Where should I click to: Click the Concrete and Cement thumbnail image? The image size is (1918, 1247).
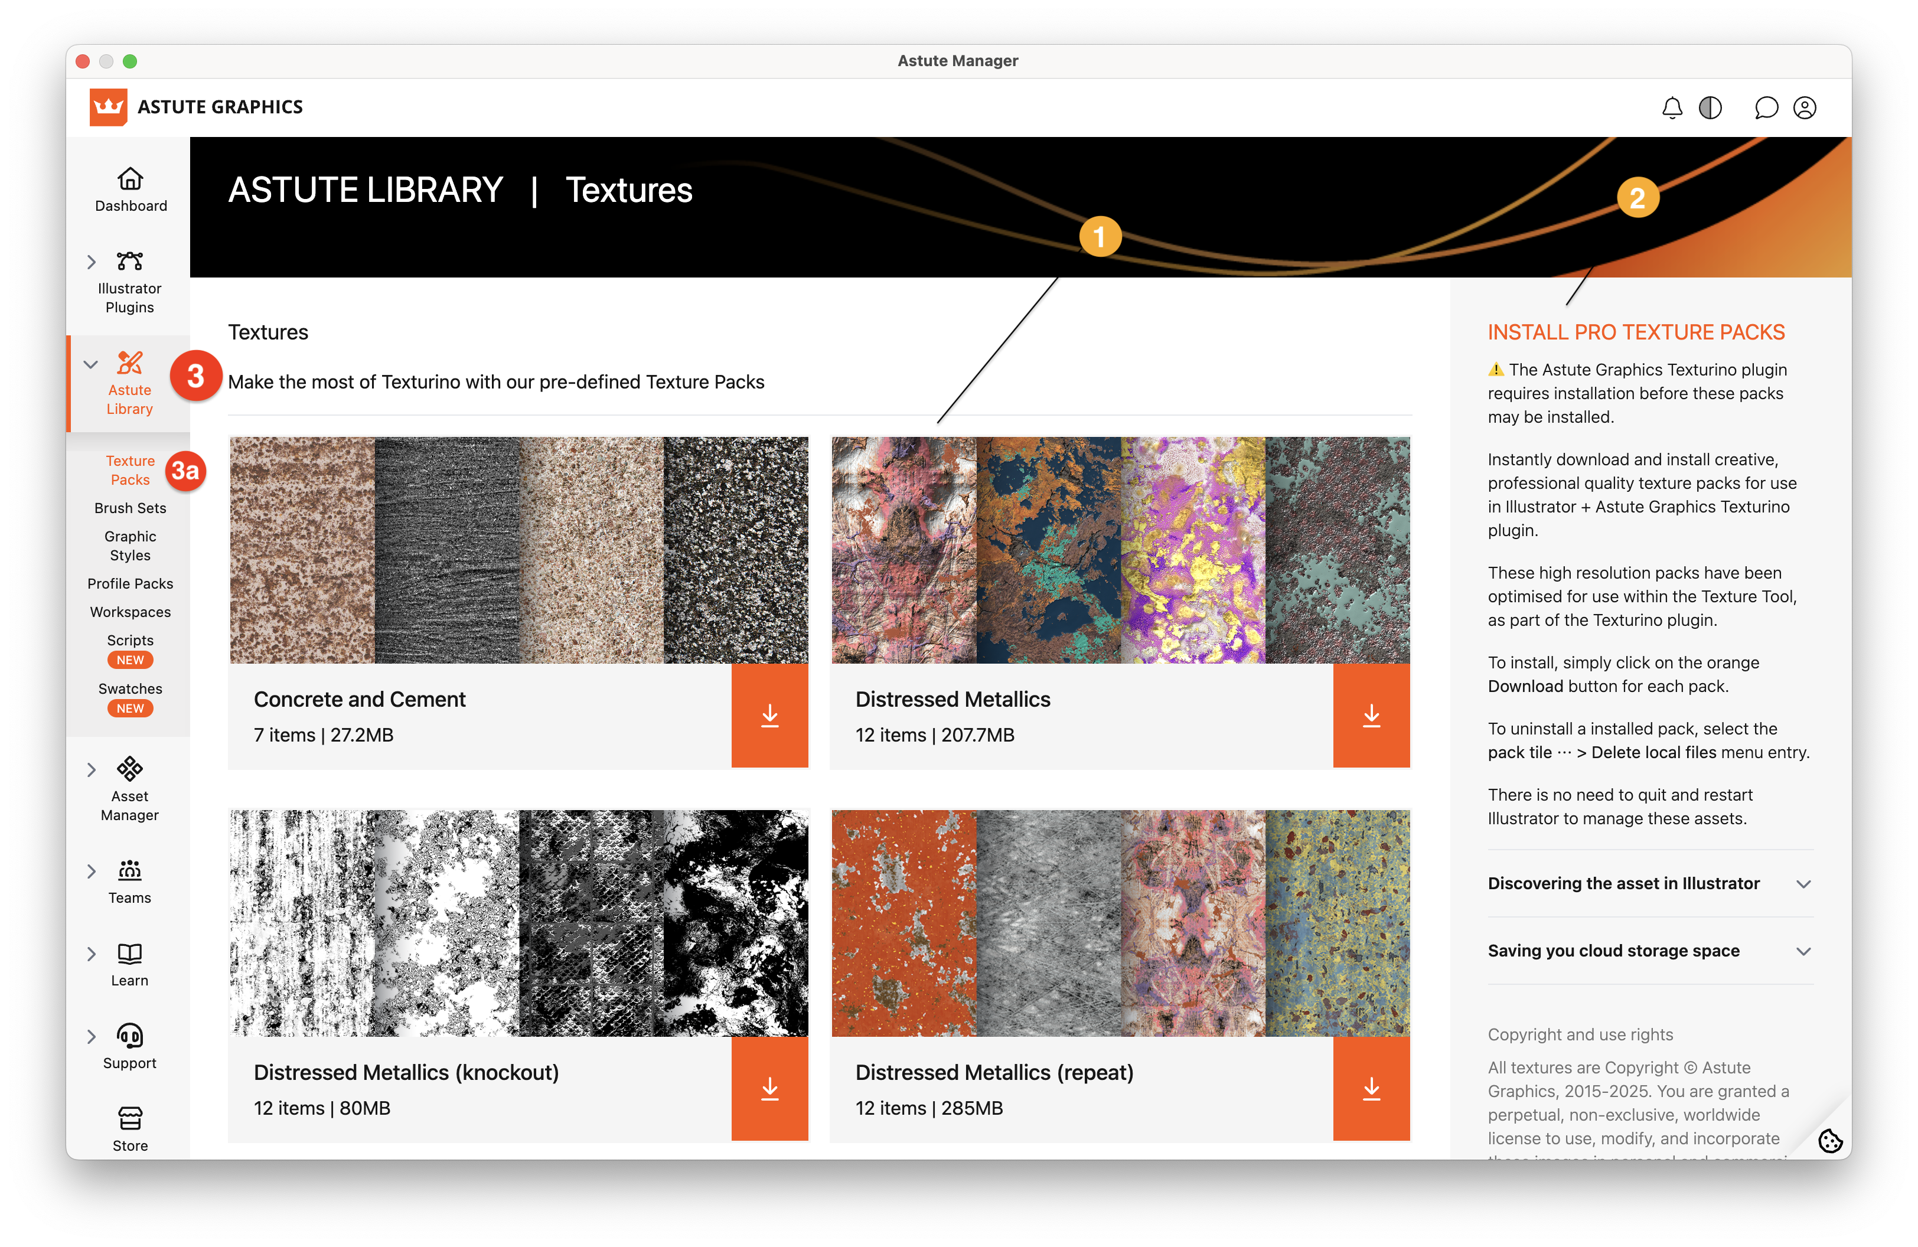(519, 550)
